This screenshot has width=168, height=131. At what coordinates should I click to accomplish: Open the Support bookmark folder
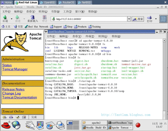pyautogui.click(x=56, y=26)
